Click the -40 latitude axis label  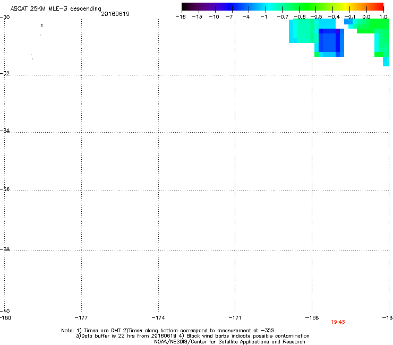pos(5,312)
